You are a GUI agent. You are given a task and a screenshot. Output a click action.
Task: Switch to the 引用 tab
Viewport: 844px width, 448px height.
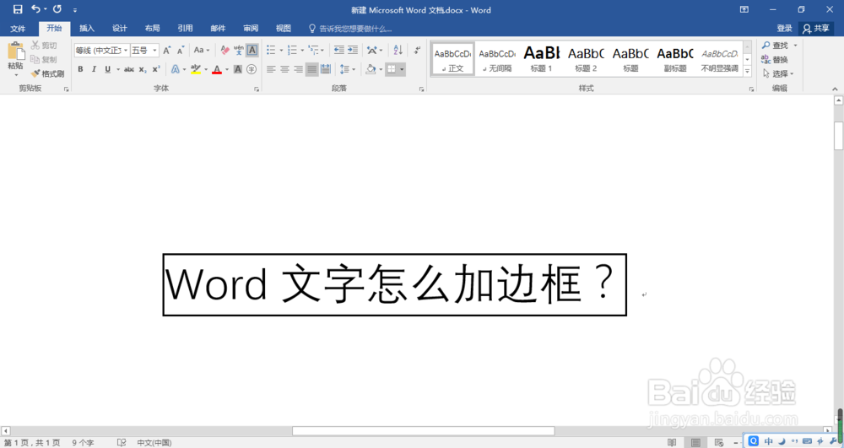point(185,29)
